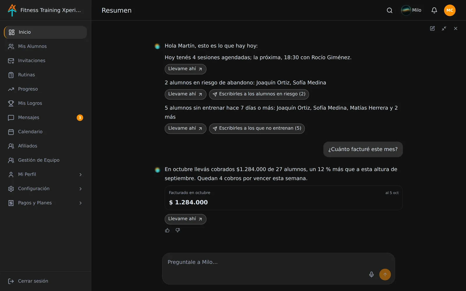466x291 pixels.
Task: Open notifications bell icon
Action: [x=434, y=10]
